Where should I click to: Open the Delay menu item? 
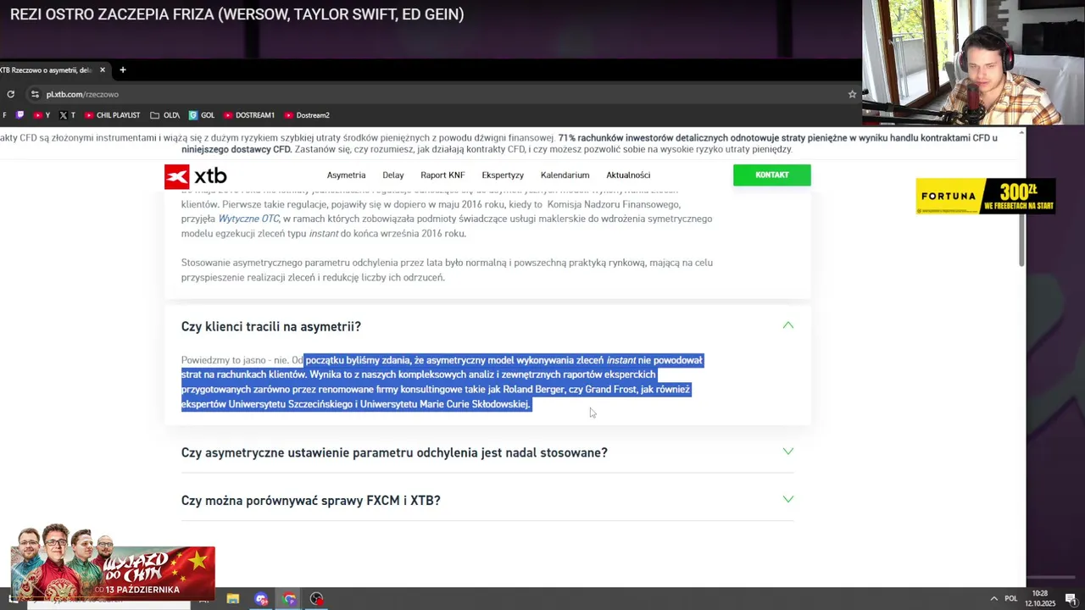point(392,175)
